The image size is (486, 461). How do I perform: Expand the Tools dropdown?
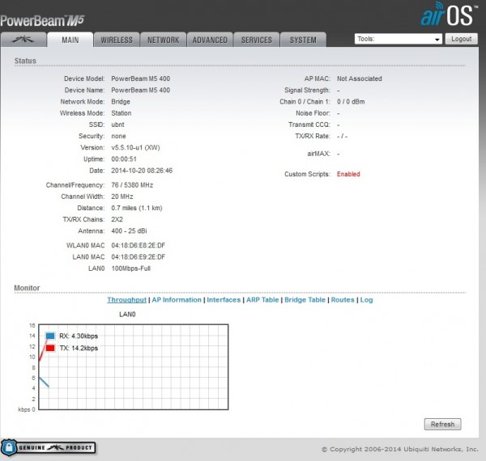click(x=398, y=39)
